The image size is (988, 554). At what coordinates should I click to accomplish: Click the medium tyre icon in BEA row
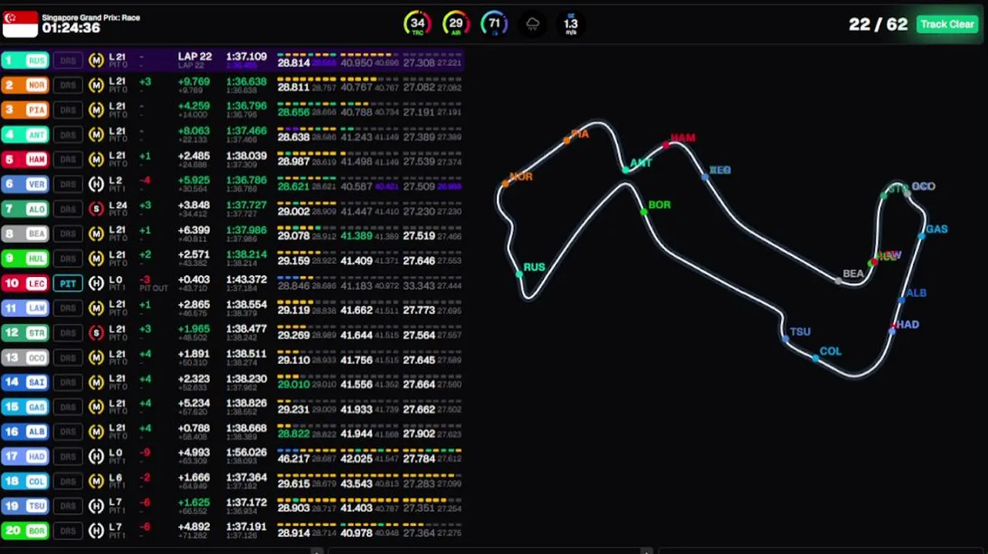(x=96, y=234)
